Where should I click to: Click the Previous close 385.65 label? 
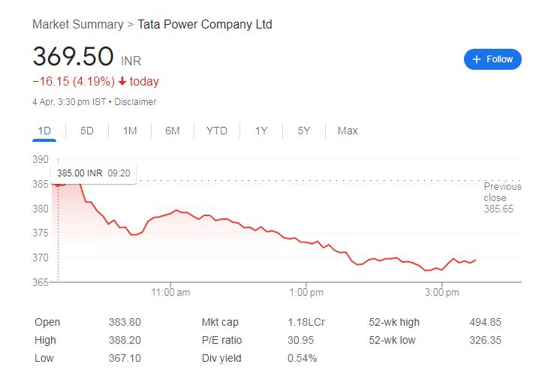click(x=501, y=197)
